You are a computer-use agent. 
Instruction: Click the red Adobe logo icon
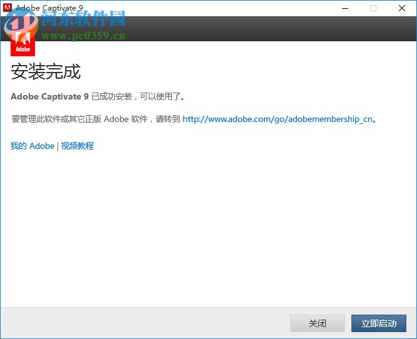click(x=23, y=43)
